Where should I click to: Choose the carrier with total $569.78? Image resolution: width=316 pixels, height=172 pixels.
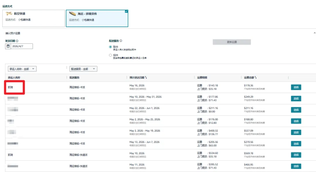click(296, 155)
